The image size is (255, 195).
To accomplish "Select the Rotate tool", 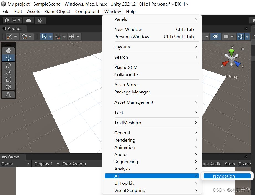I will [x=8, y=65].
